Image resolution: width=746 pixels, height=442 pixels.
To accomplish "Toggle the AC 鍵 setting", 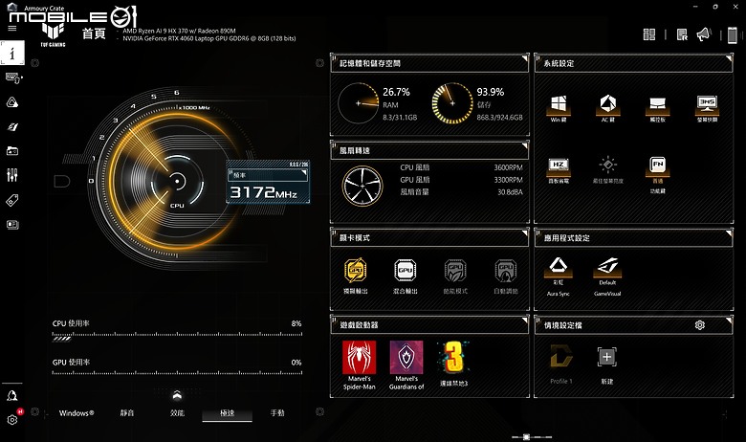I will coord(607,108).
